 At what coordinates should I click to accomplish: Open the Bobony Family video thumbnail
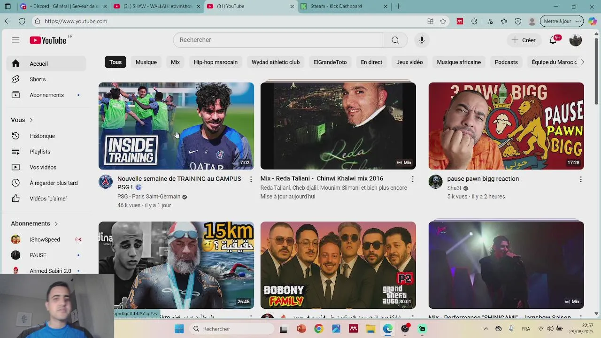click(338, 265)
